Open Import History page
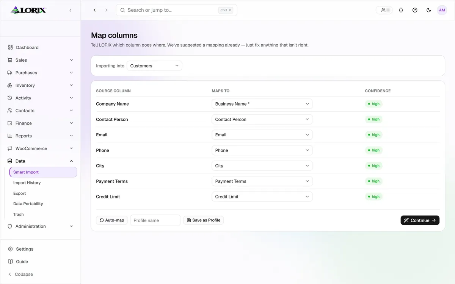This screenshot has height=284, width=455. point(27,183)
